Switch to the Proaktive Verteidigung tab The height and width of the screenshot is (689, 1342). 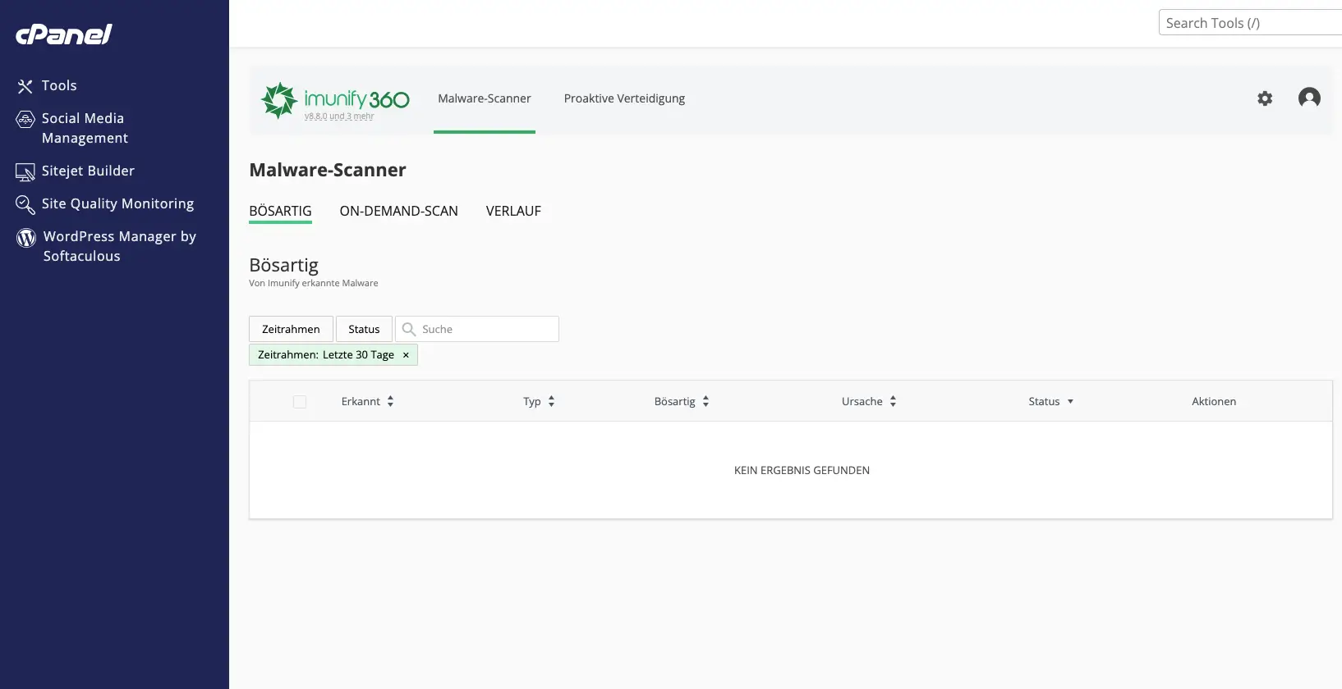[x=624, y=98]
